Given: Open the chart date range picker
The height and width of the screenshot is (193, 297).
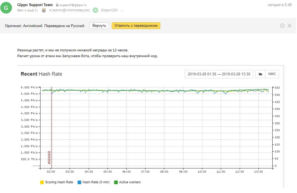Looking at the screenshot, I should 219,74.
